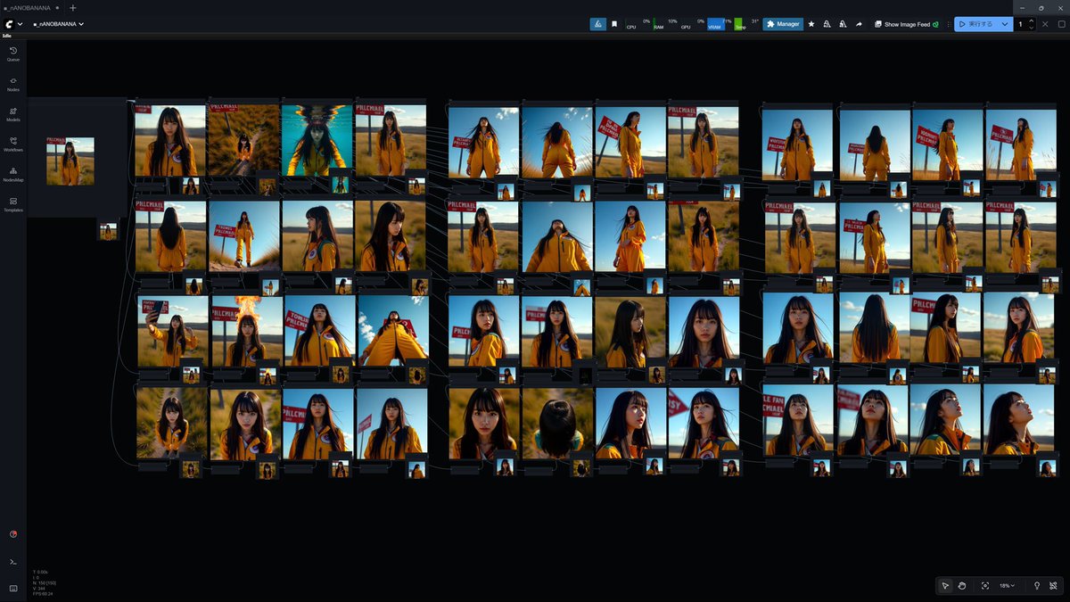Click the star favorites icon
1070x602 pixels.
click(811, 24)
